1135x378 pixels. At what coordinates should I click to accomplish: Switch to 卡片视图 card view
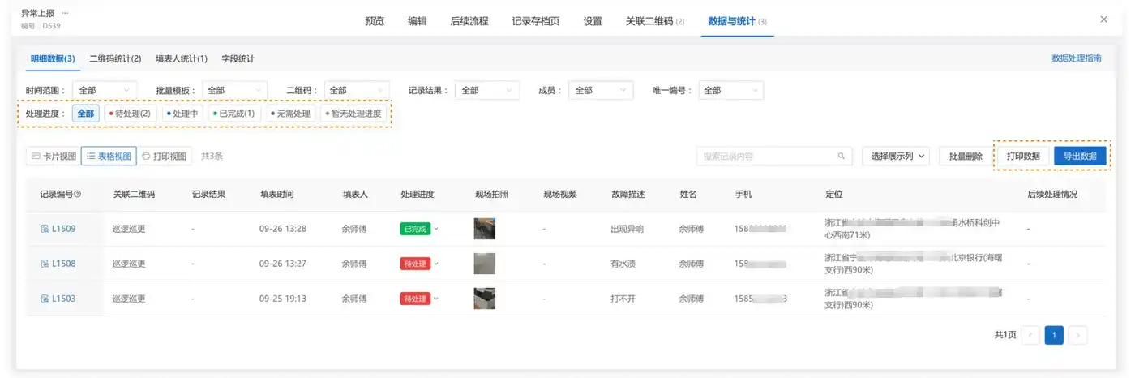(54, 156)
